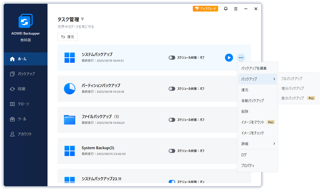The width and height of the screenshot is (321, 190).
Task: Open アカウント in the sidebar
Action: click(x=26, y=134)
